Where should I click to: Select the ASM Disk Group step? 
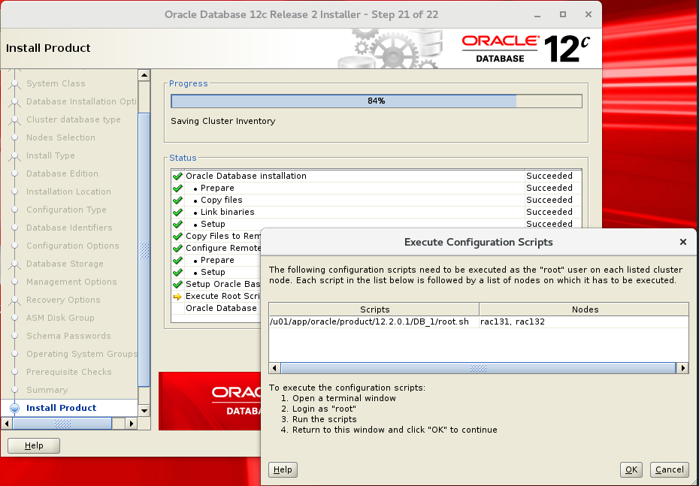[x=60, y=318]
